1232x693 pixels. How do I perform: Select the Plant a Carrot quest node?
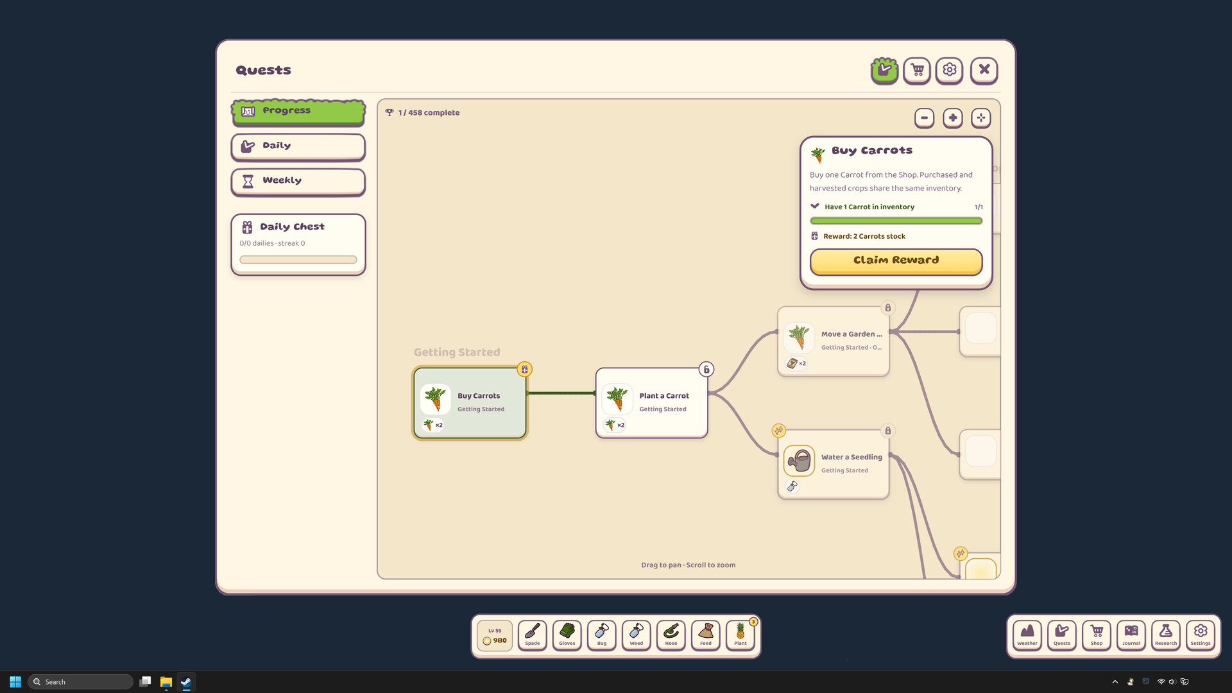pos(651,403)
